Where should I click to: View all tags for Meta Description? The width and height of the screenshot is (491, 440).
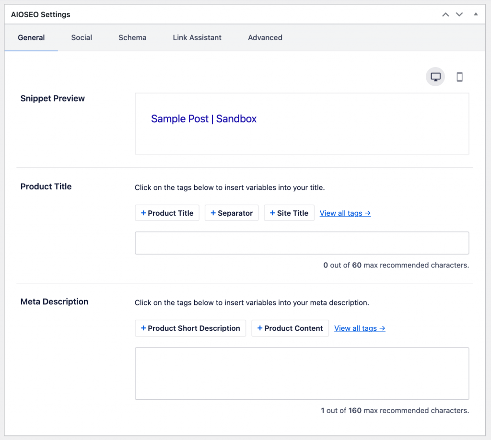(x=360, y=328)
